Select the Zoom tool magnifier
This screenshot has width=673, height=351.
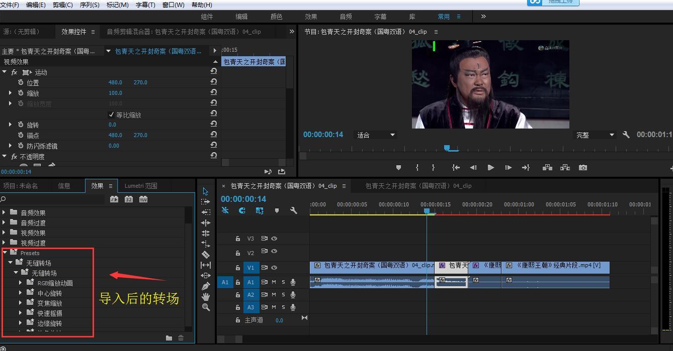[205, 307]
